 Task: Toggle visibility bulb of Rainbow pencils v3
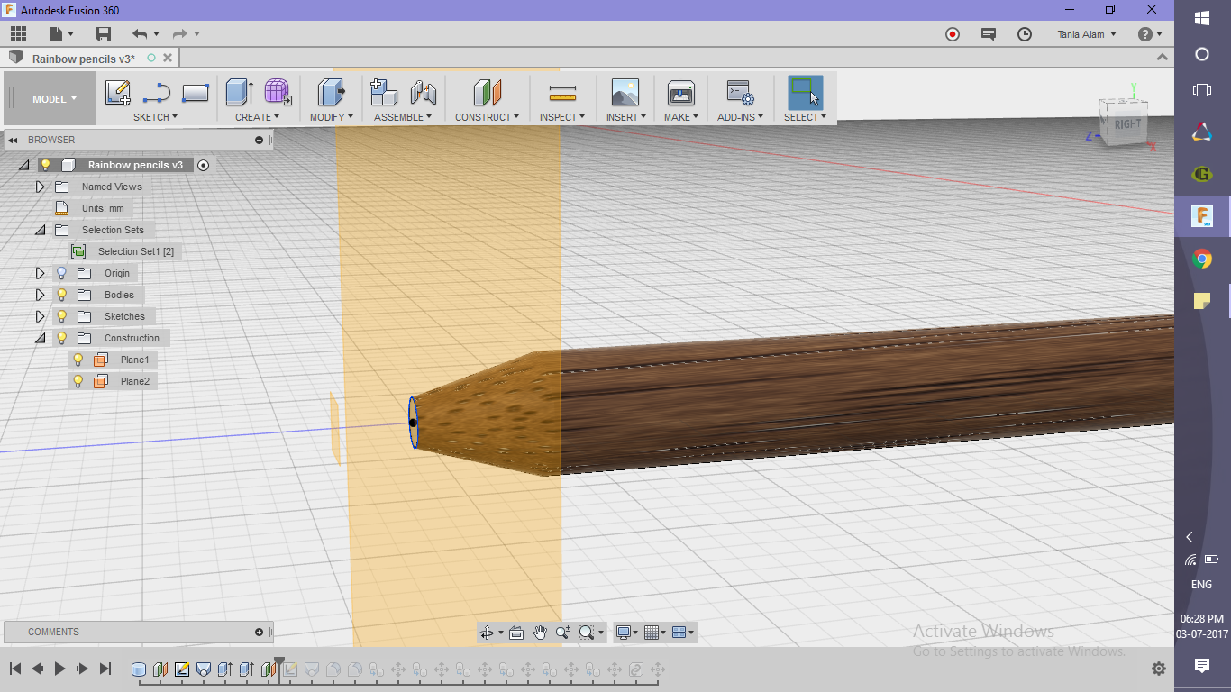tap(45, 165)
